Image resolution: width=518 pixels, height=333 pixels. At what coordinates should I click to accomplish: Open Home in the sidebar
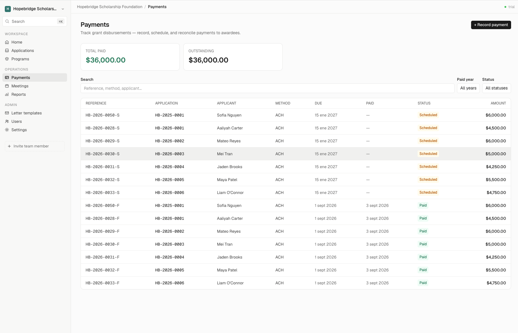[x=35, y=42]
